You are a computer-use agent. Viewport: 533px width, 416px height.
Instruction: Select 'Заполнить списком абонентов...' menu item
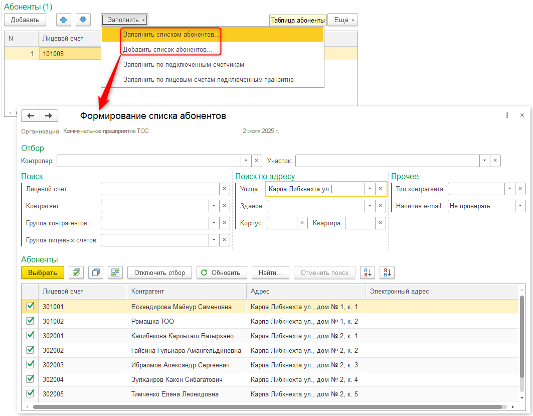[x=171, y=35]
